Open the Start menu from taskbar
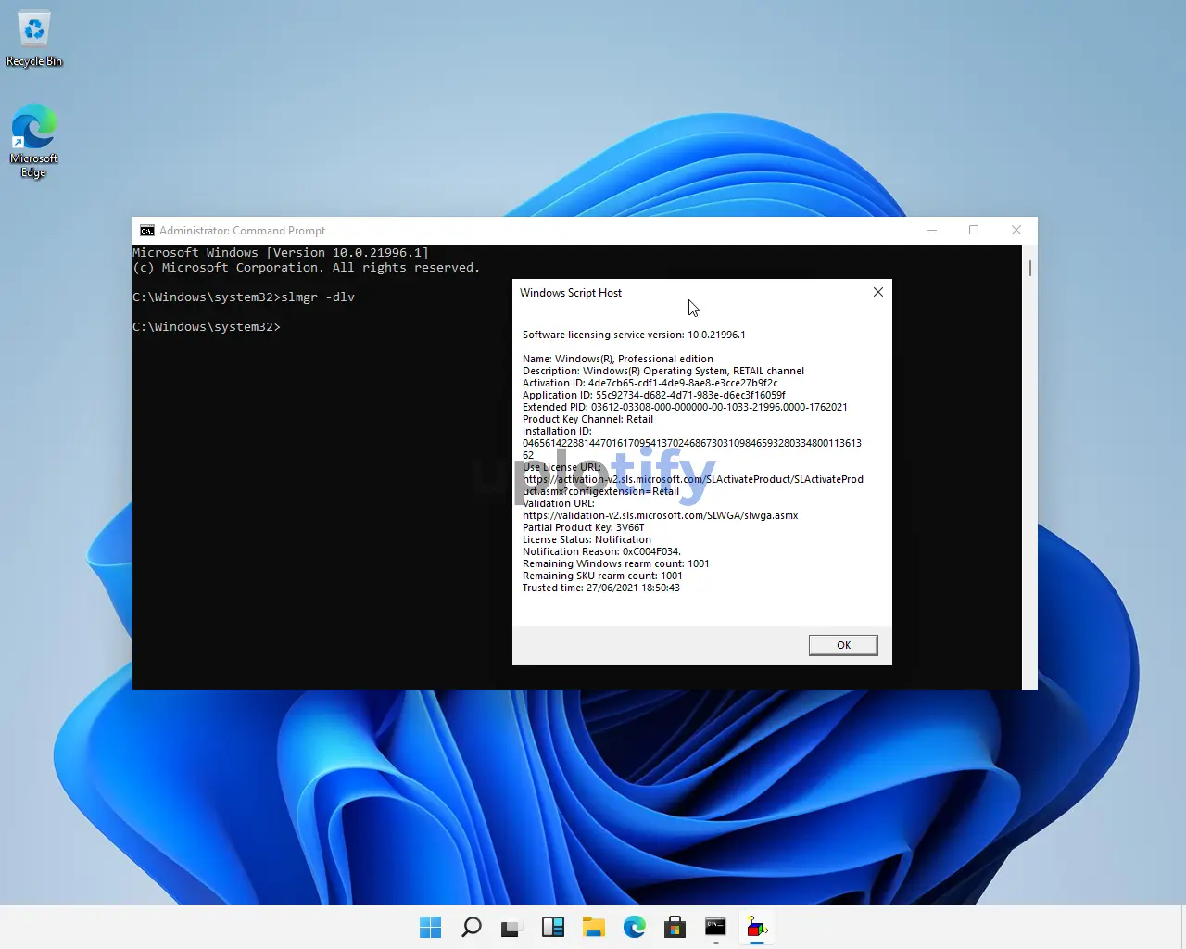The image size is (1186, 949). point(431,927)
